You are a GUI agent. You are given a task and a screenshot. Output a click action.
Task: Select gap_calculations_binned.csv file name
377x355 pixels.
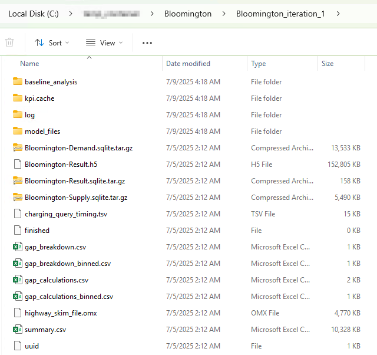pyautogui.click(x=69, y=297)
